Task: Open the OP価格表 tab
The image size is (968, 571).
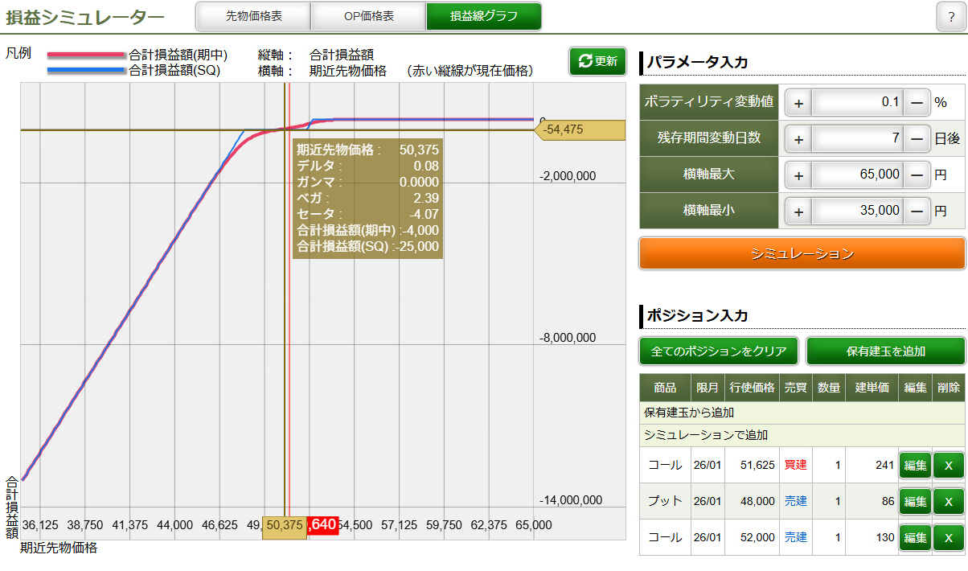Action: (368, 16)
